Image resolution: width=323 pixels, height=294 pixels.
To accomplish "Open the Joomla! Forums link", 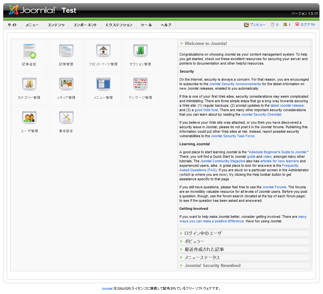I will (274, 187).
